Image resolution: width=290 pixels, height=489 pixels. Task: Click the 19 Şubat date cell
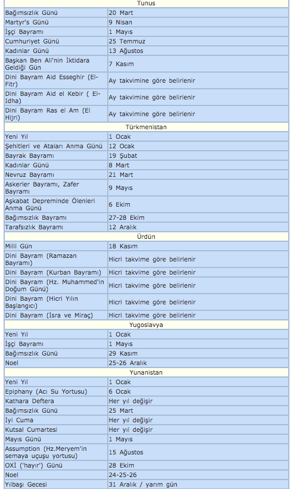tap(198, 155)
